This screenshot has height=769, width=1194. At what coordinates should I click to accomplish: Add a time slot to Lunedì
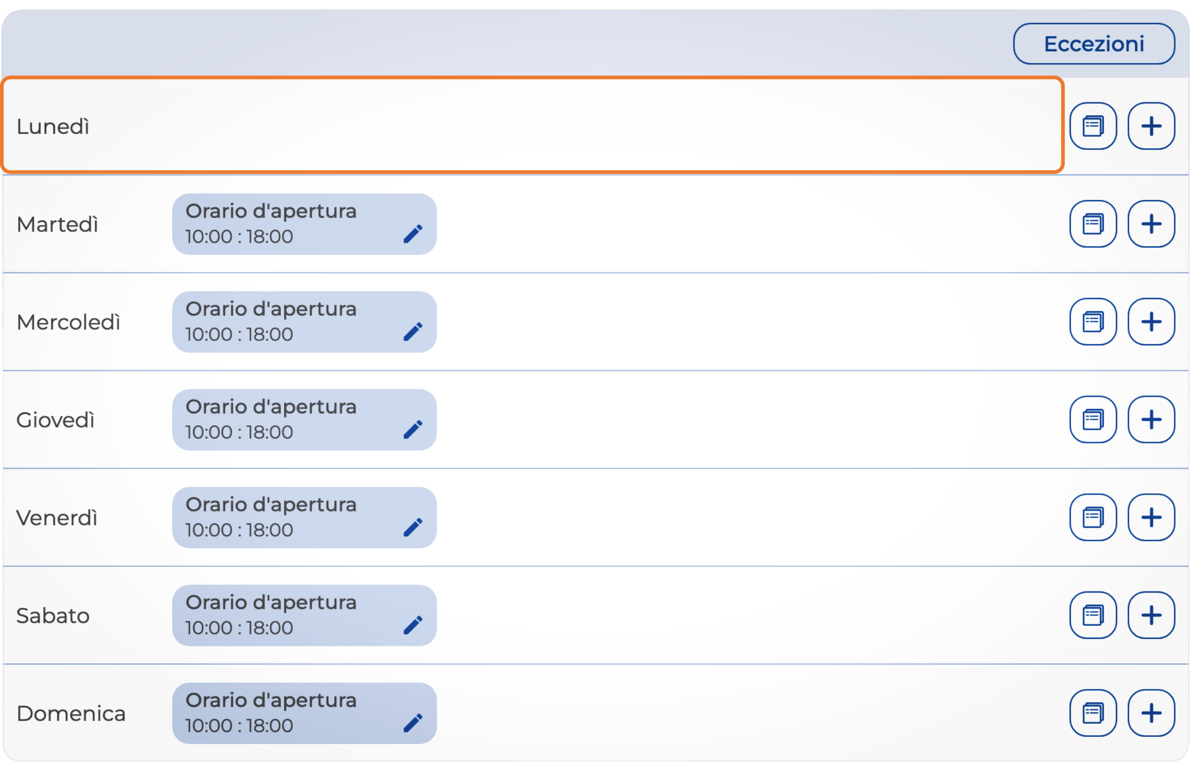point(1151,126)
